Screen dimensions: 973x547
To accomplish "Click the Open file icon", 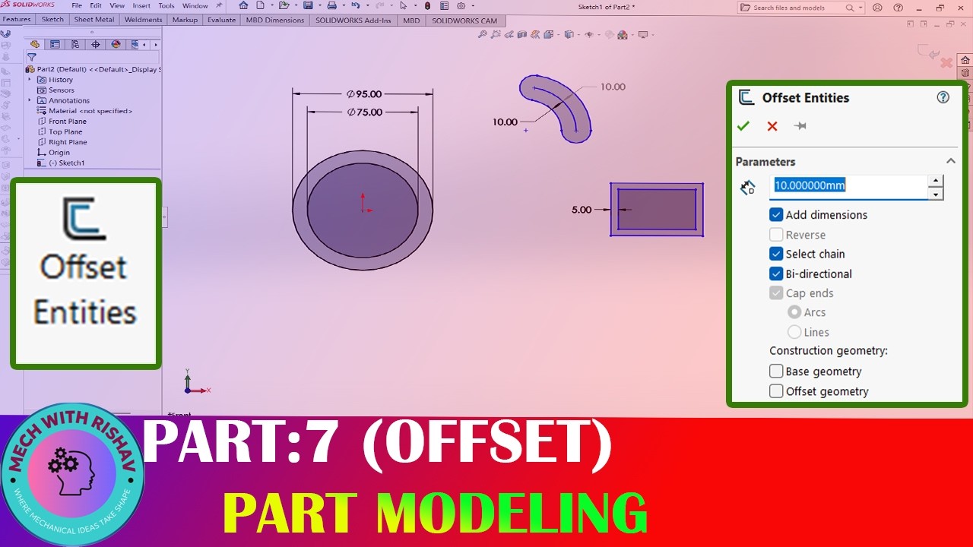I will (284, 5).
